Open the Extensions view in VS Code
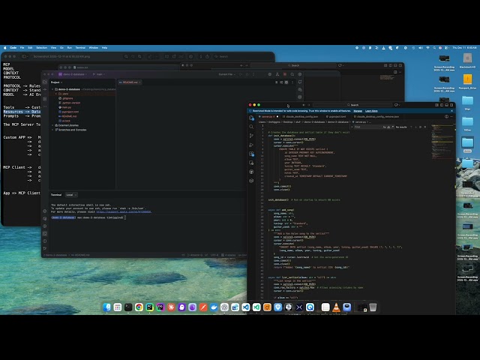 click(x=252, y=154)
